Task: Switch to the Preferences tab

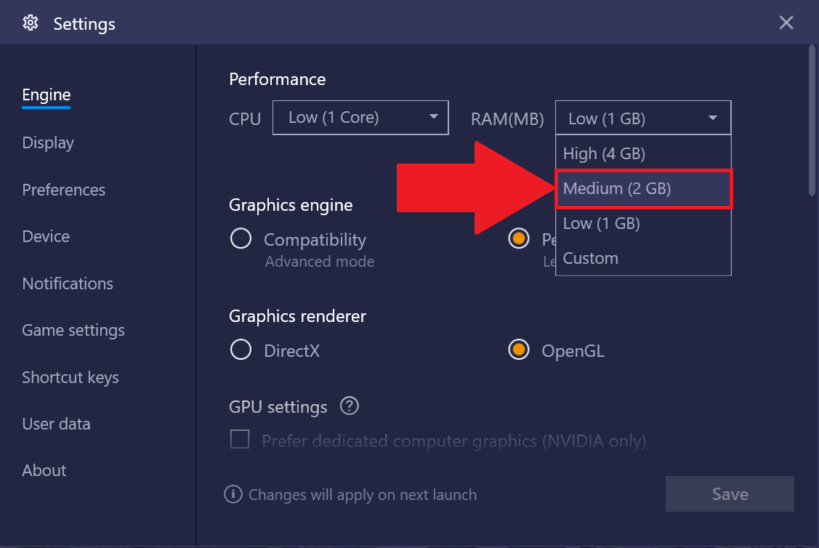Action: (x=64, y=190)
